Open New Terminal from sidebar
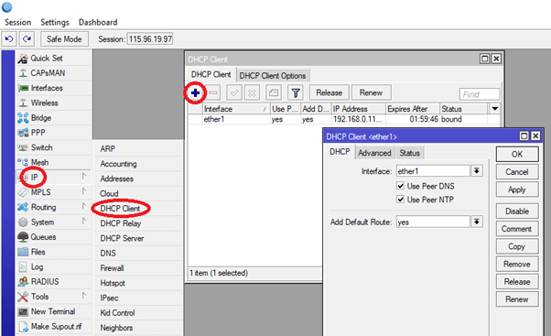The image size is (551, 336). point(53,312)
